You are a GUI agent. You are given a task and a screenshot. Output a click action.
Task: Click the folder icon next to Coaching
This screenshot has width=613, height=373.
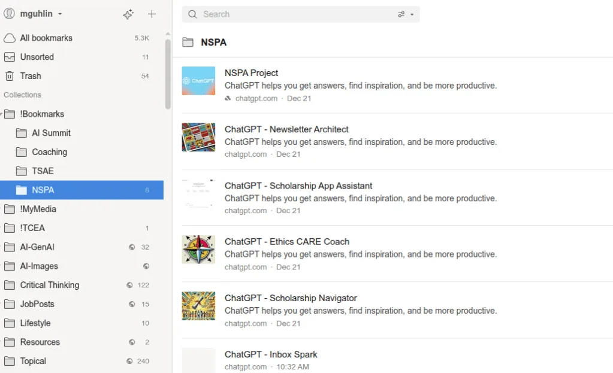pos(22,152)
